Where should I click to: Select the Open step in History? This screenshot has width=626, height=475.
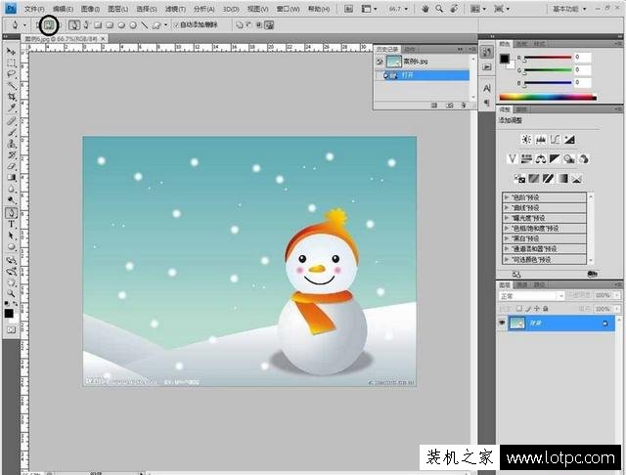pyautogui.click(x=425, y=75)
